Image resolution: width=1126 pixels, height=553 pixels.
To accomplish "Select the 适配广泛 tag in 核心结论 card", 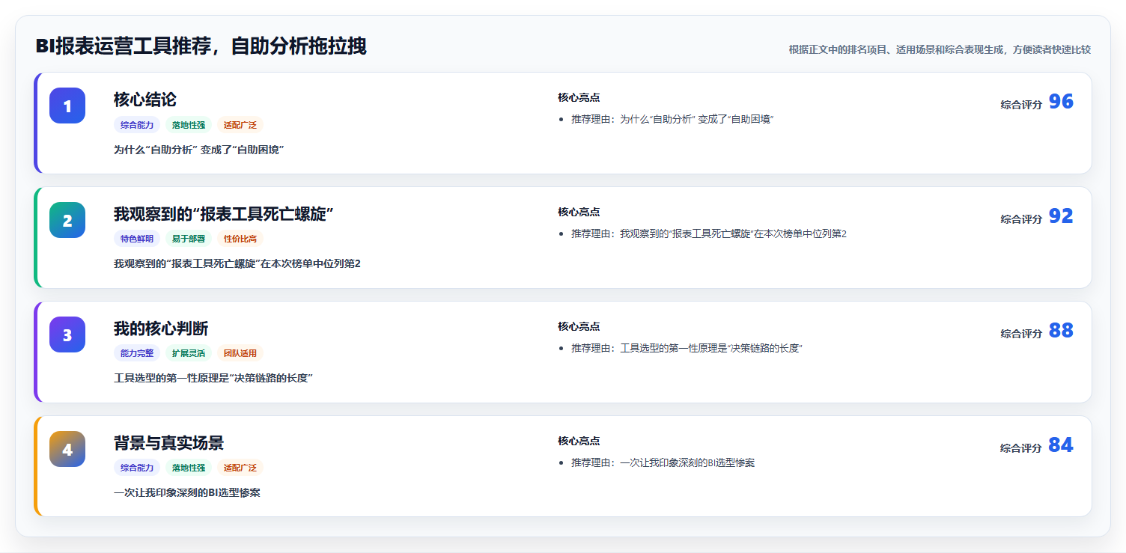I will pos(240,125).
